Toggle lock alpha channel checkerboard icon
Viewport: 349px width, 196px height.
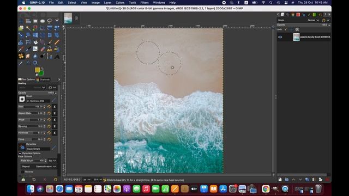click(x=297, y=29)
